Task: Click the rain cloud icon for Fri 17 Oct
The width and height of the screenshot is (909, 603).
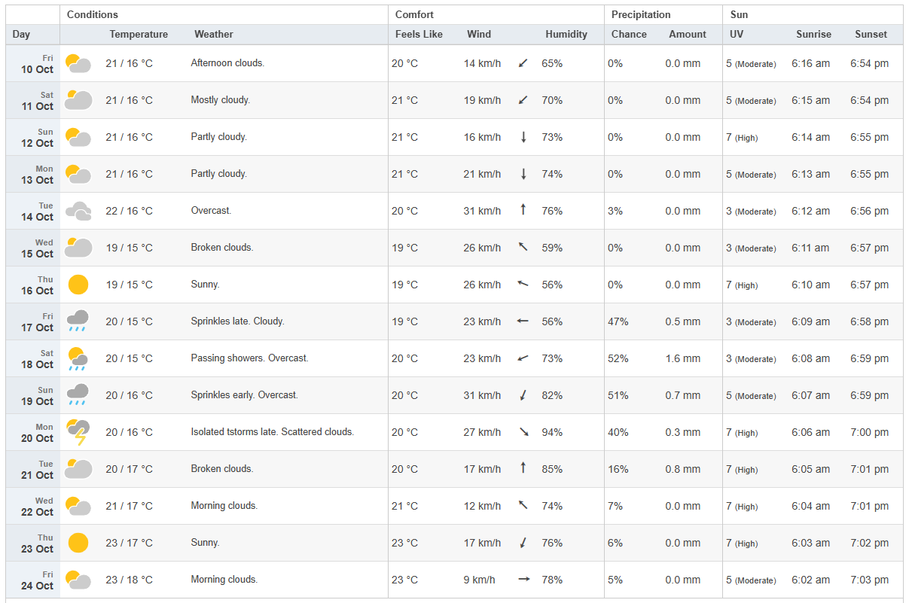Action: point(78,321)
